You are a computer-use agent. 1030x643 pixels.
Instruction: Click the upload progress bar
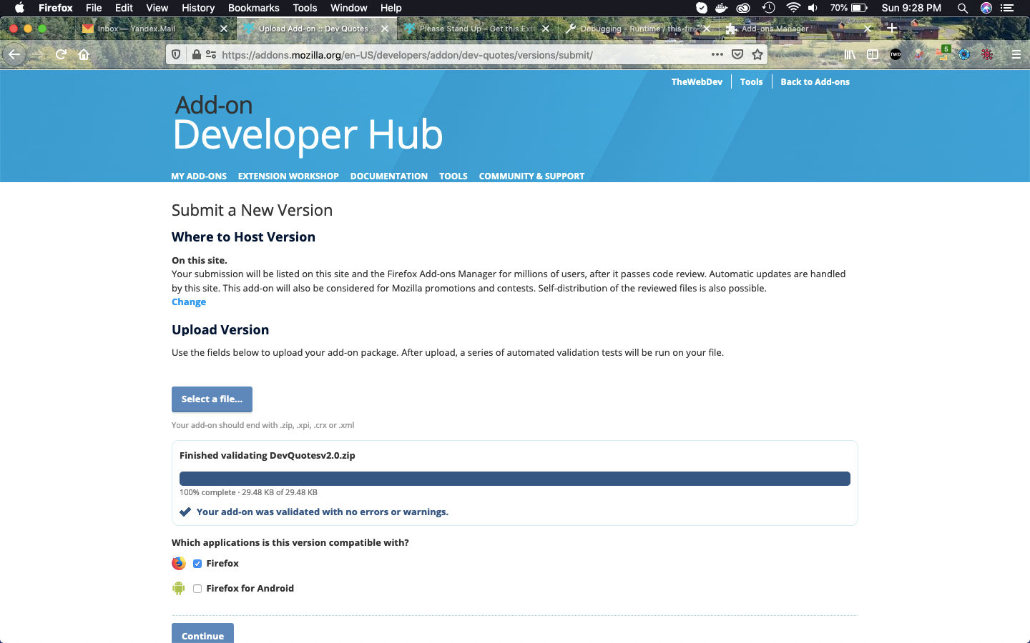[515, 479]
